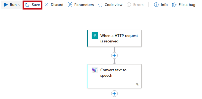This screenshot has height=99, width=202.
Task: Click the Save floppy disk icon
Action: pos(27,5)
